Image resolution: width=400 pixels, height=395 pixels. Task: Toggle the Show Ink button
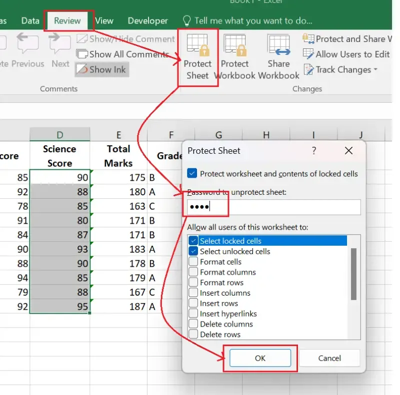tap(102, 69)
